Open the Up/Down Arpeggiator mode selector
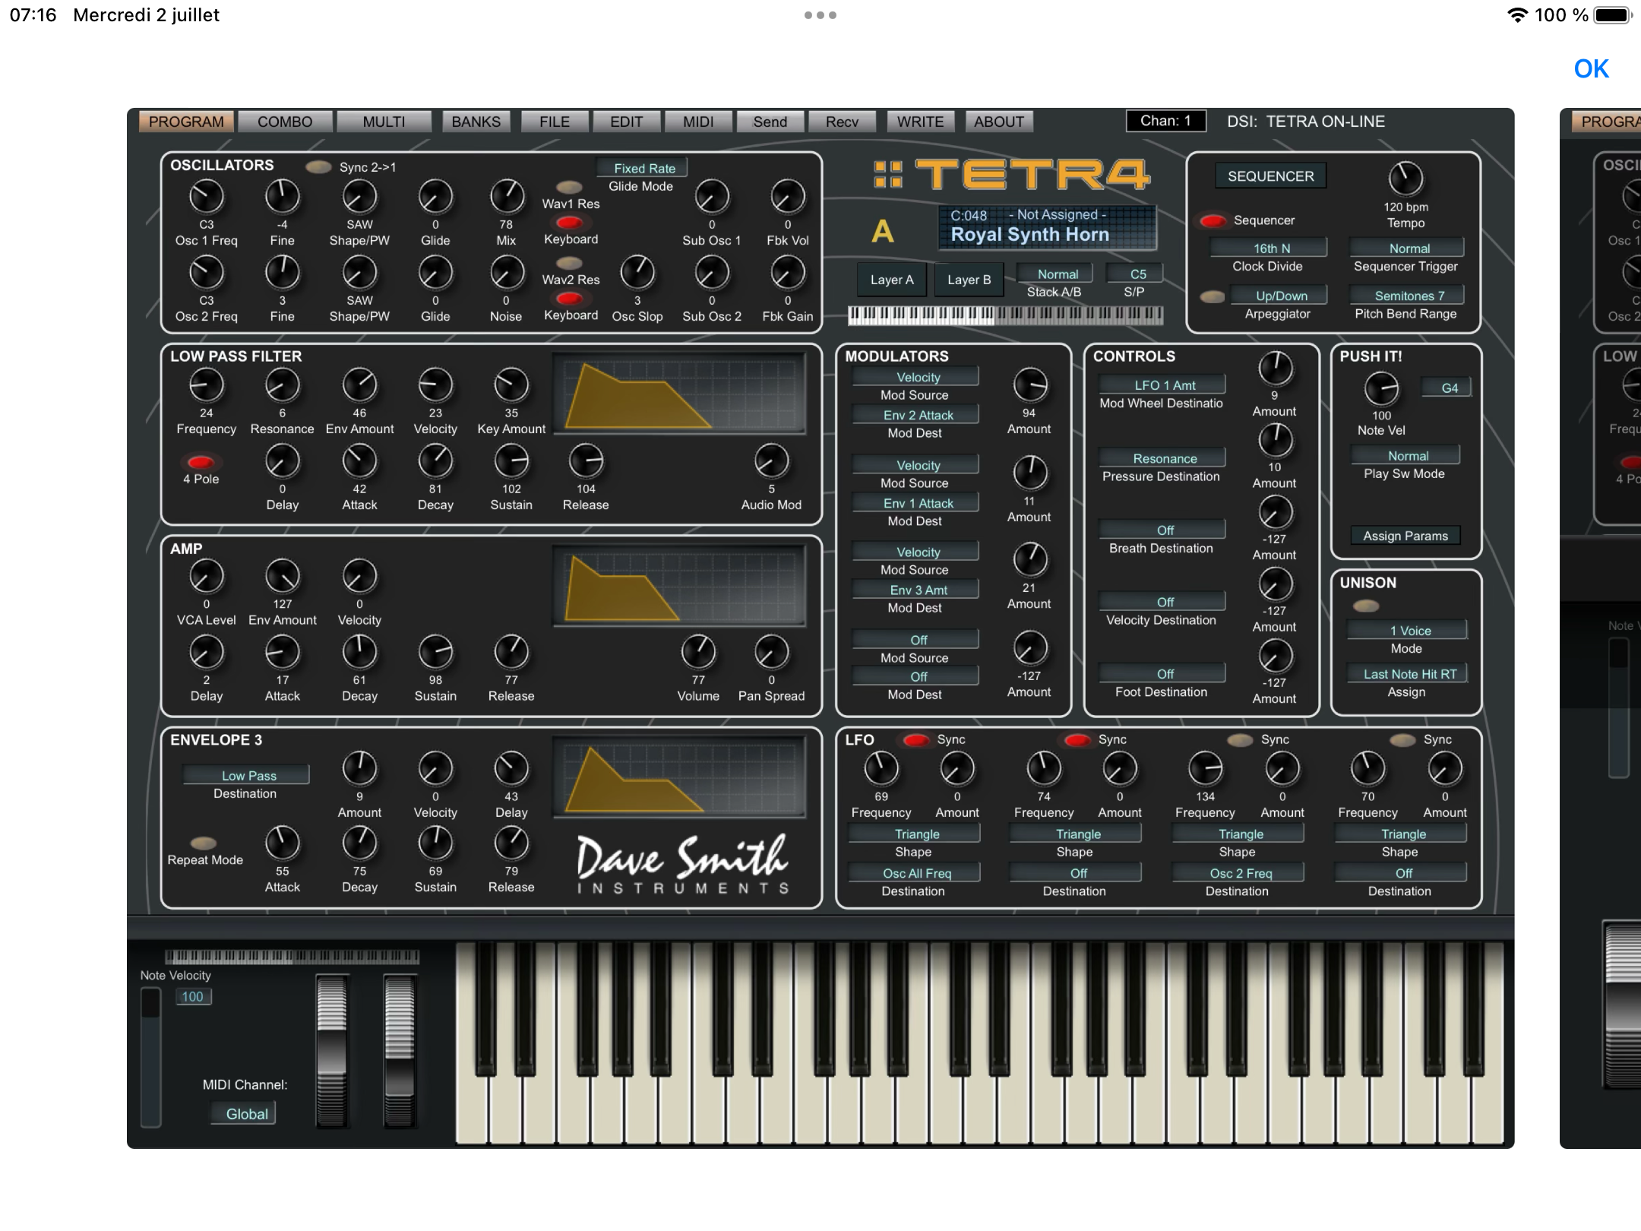This screenshot has width=1641, height=1231. pyautogui.click(x=1281, y=296)
